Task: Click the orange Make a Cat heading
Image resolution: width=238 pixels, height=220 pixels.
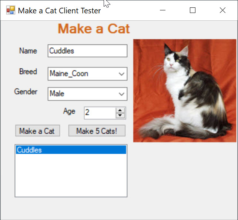Action: pos(94,29)
